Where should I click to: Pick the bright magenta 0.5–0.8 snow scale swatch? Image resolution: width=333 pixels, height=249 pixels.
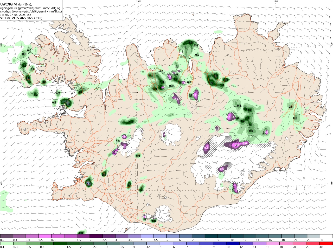pos(45,236)
